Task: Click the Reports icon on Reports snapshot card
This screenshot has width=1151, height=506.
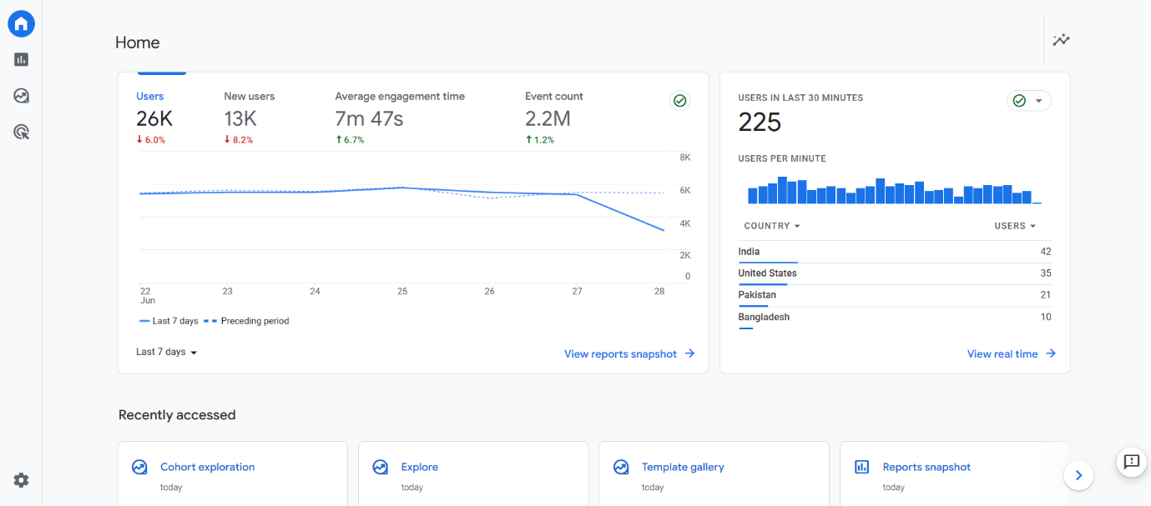Action: tap(861, 467)
